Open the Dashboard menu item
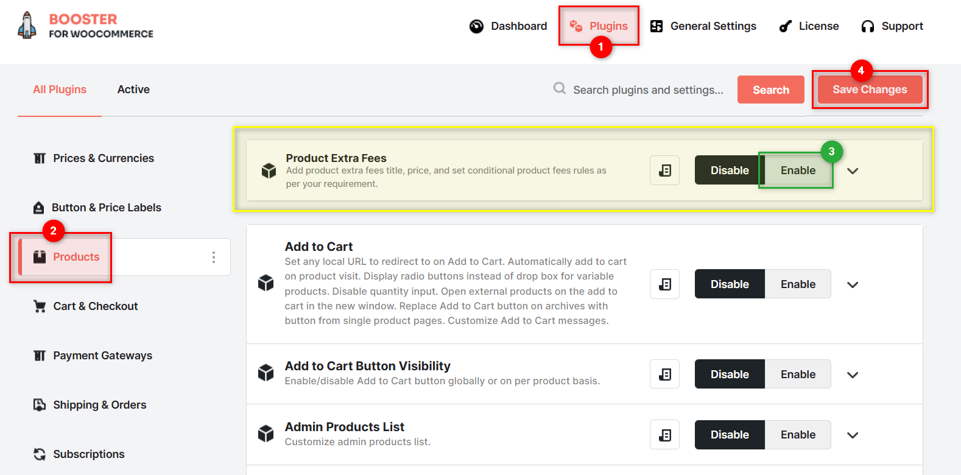961x475 pixels. 509,26
